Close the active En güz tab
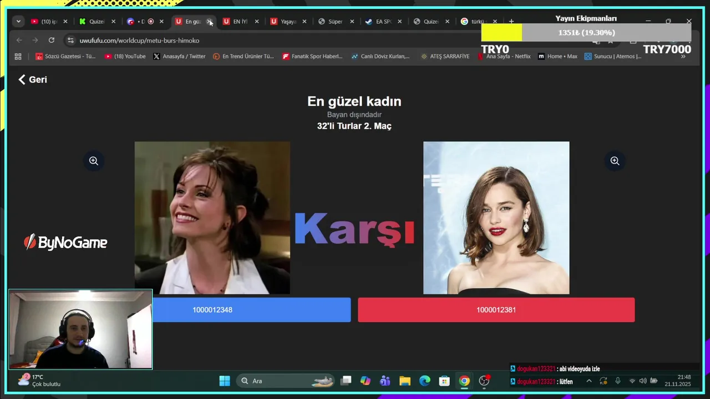The height and width of the screenshot is (399, 710). click(209, 22)
